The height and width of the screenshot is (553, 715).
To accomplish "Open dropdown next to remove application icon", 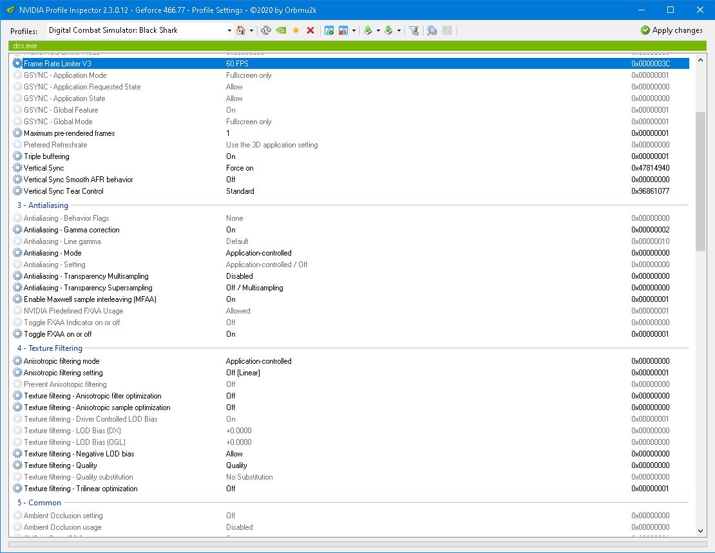I will tap(354, 30).
